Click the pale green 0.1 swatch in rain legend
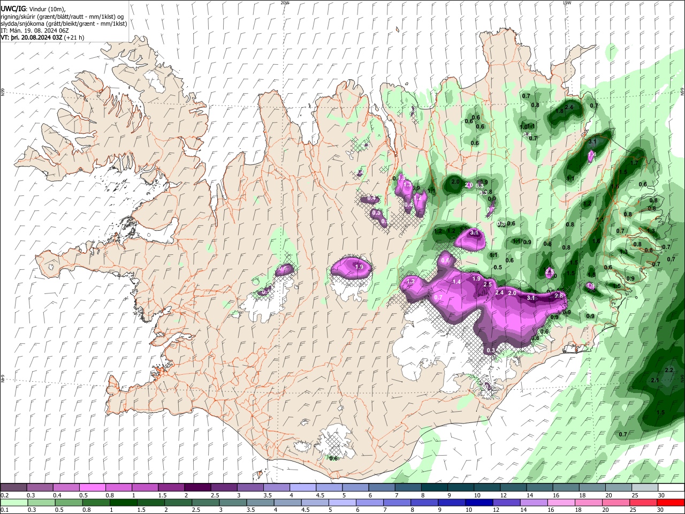The height and width of the screenshot is (514, 685). click(14, 502)
